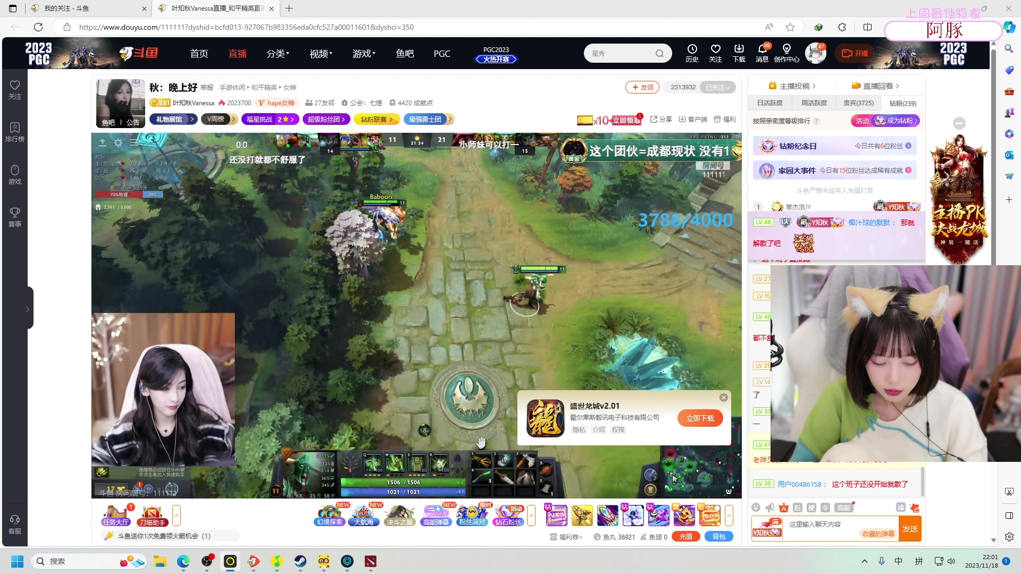The image size is (1021, 574).
Task: Open 游戏 in the left sidebar
Action: click(x=15, y=175)
